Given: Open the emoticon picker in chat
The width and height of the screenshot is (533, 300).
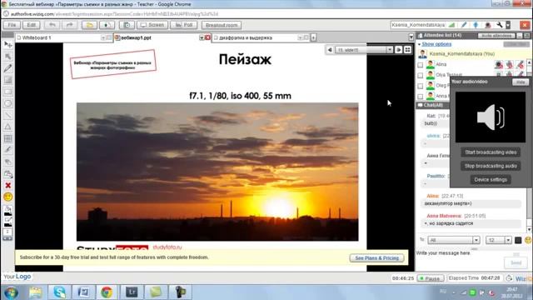Looking at the screenshot, I should tap(528, 240).
